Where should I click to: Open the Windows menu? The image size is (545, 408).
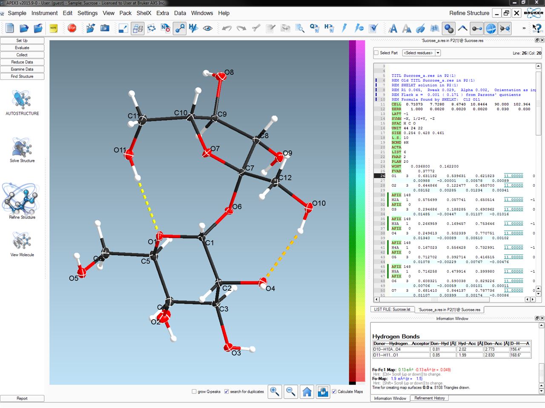[x=202, y=13]
